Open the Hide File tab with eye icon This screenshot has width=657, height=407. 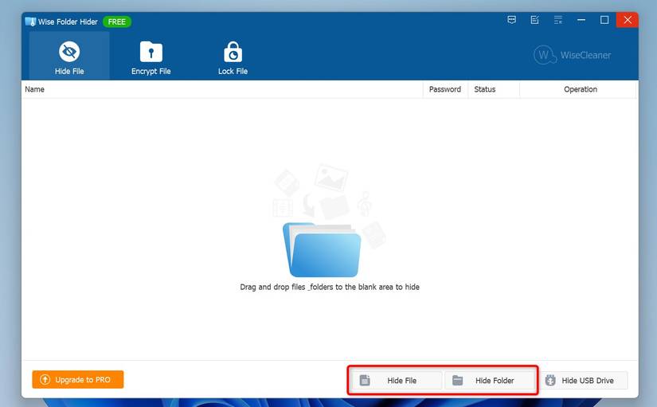coord(69,57)
